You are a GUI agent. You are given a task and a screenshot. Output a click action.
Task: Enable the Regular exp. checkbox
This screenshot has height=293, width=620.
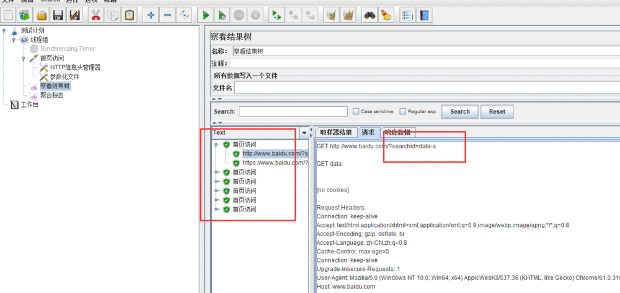tap(402, 112)
